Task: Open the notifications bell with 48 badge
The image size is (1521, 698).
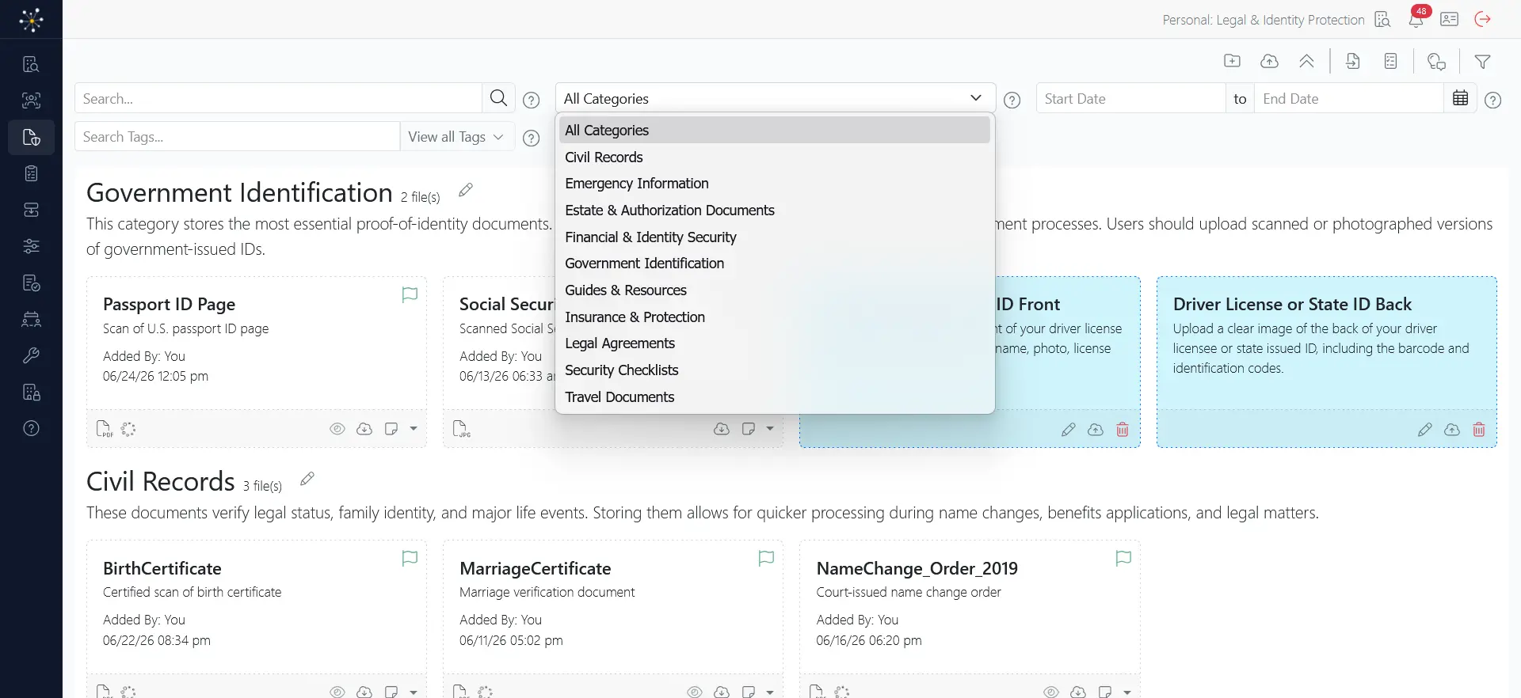Action: click(1416, 19)
